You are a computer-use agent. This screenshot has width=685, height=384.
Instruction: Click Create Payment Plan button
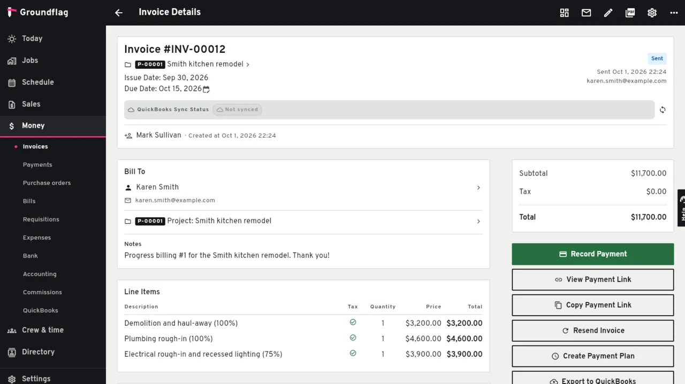[592, 356]
